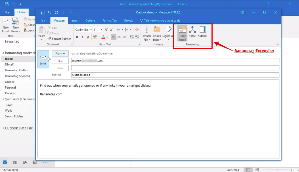This screenshot has height=172, width=299.
Task: Click the zoom slider in status bar
Action: (x=277, y=170)
